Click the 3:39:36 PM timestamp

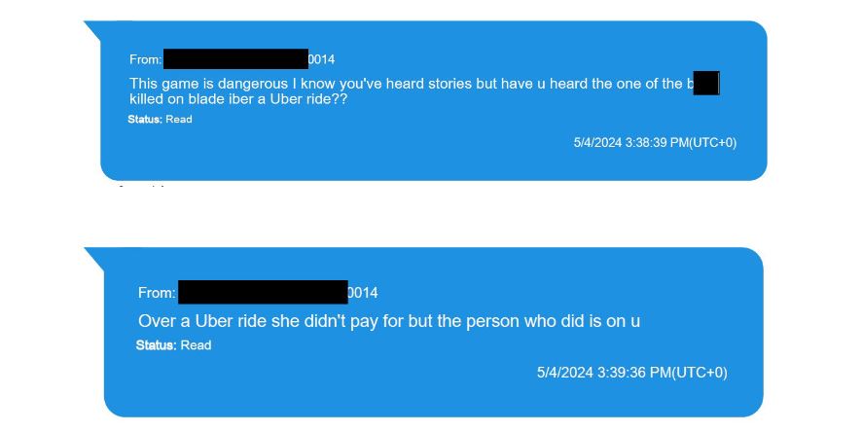631,373
